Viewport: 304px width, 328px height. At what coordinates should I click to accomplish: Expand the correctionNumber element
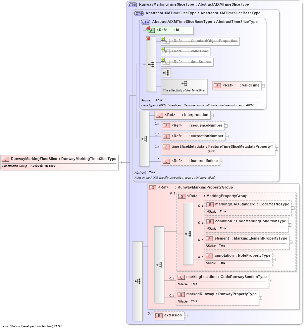[227, 137]
